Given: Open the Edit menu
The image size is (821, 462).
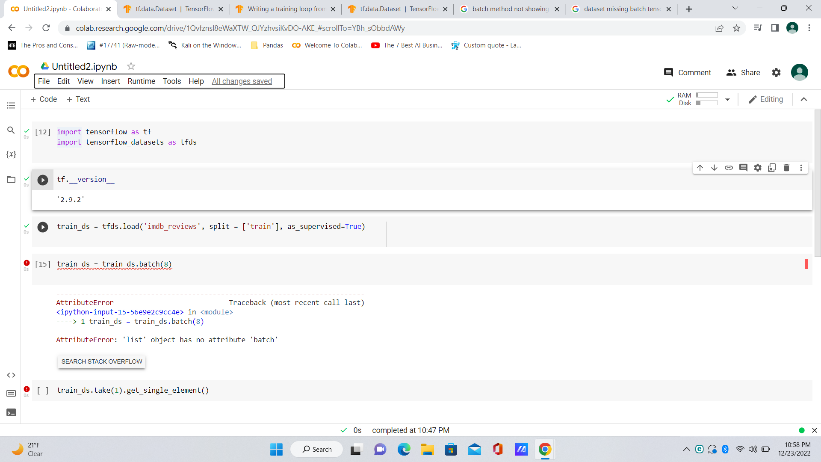Looking at the screenshot, I should tap(63, 81).
